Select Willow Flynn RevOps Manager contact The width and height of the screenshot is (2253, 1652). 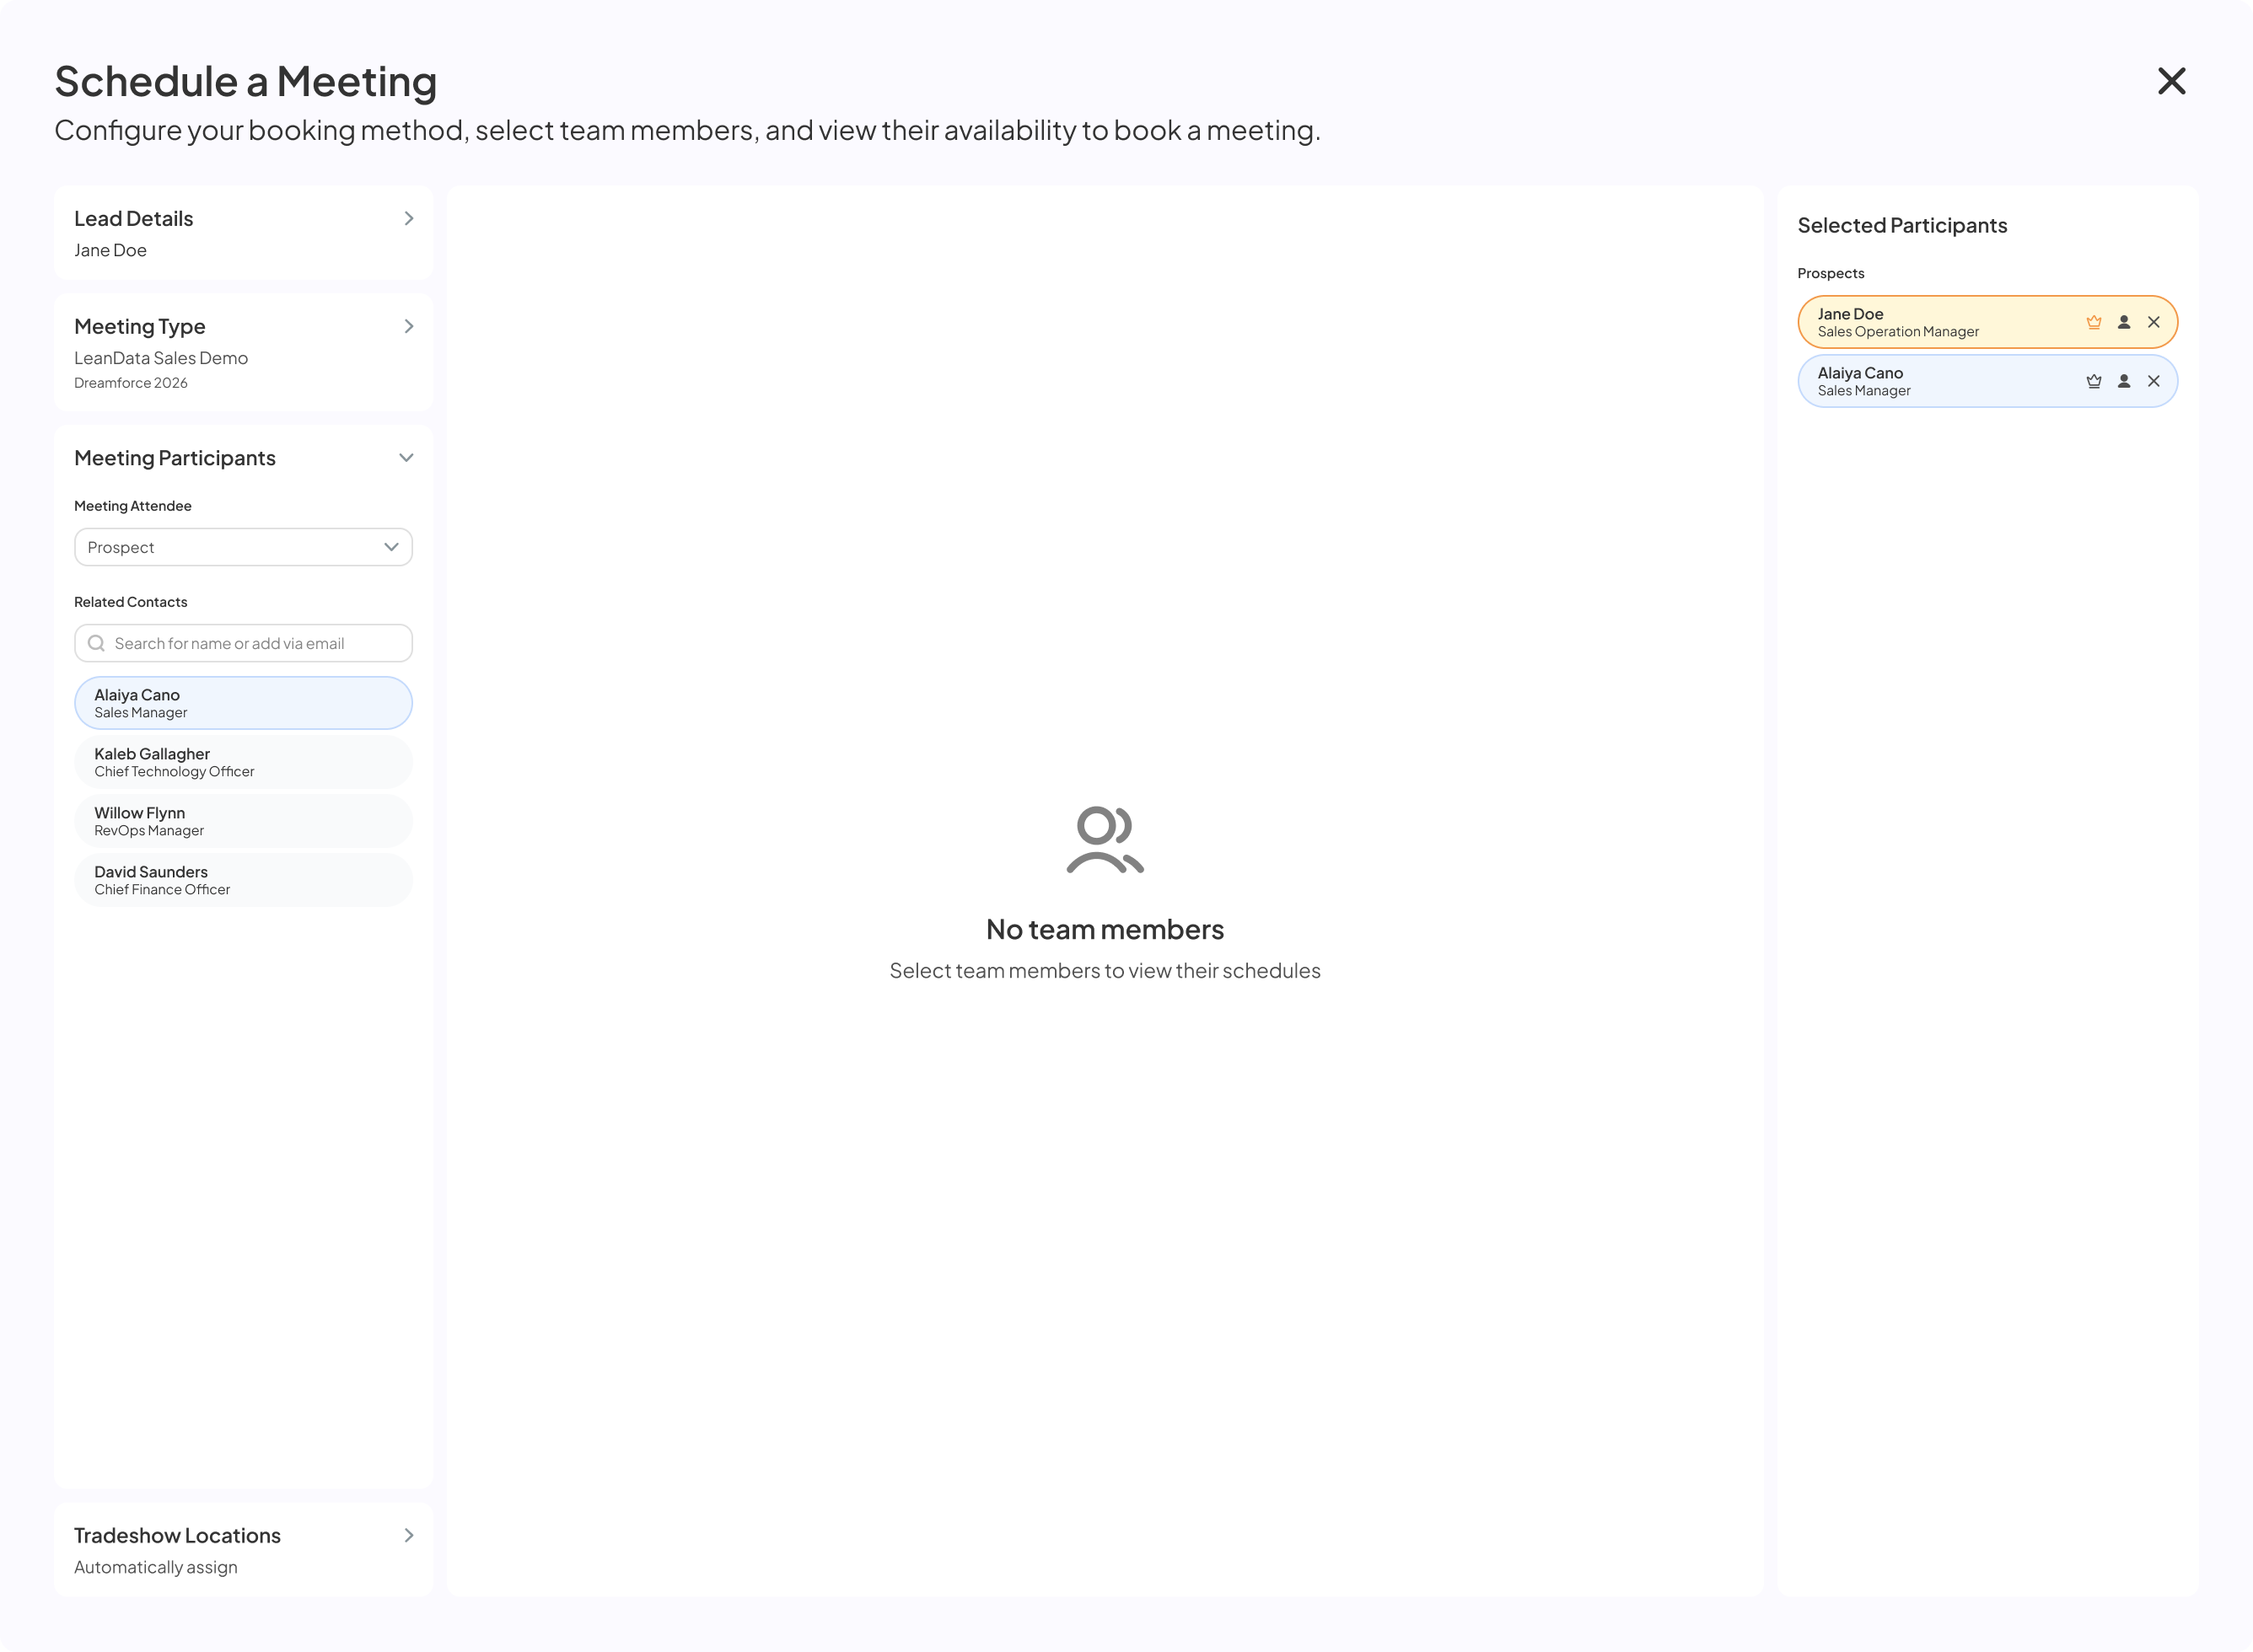(x=243, y=821)
